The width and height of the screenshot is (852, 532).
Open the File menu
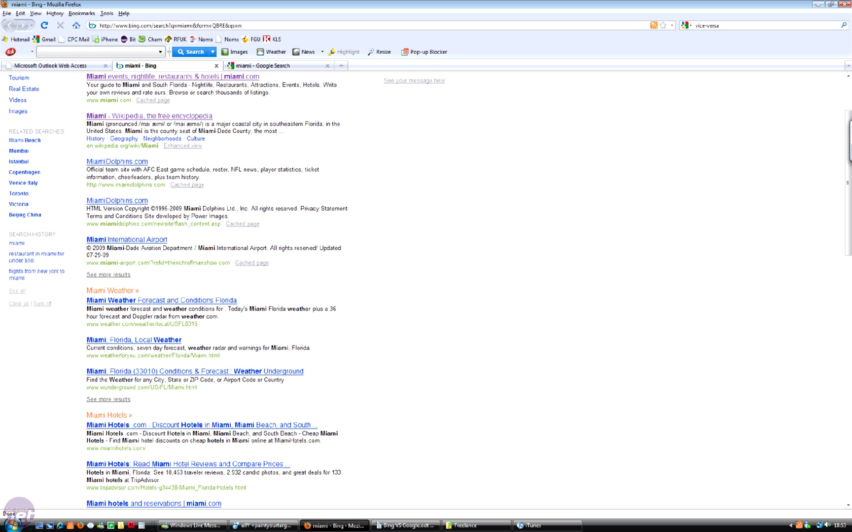[7, 13]
